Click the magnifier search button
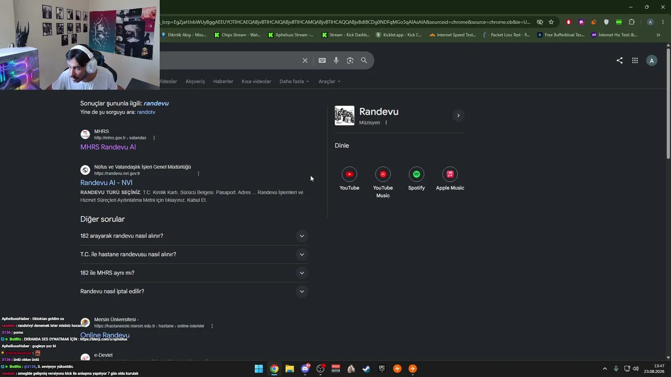The image size is (671, 377). pos(364,60)
